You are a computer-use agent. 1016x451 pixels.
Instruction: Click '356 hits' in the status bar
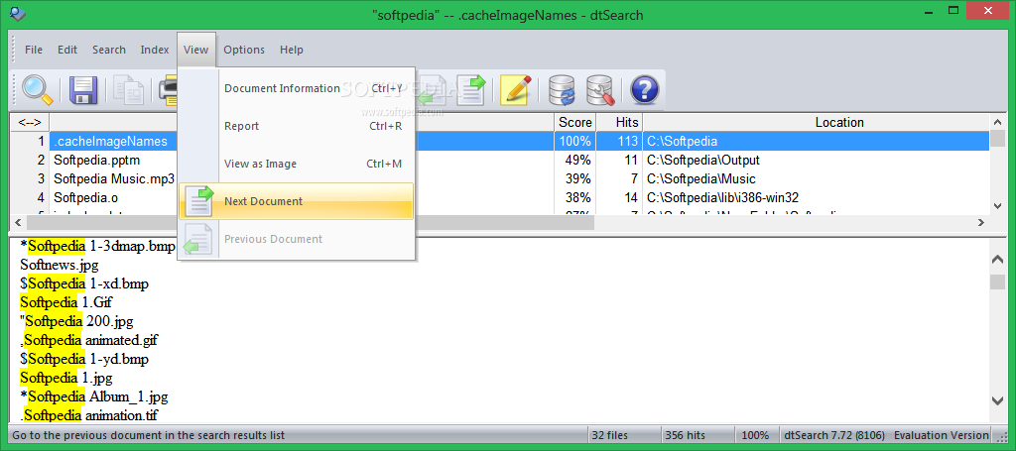(685, 435)
